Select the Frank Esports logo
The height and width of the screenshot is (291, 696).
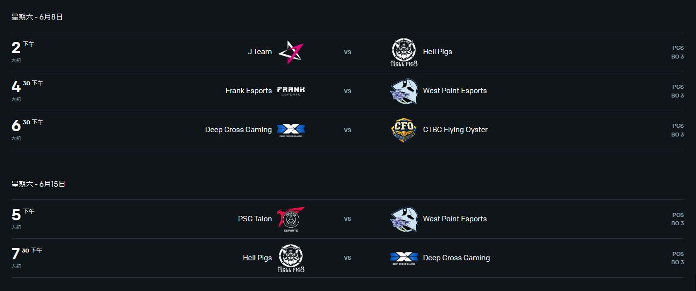click(291, 91)
